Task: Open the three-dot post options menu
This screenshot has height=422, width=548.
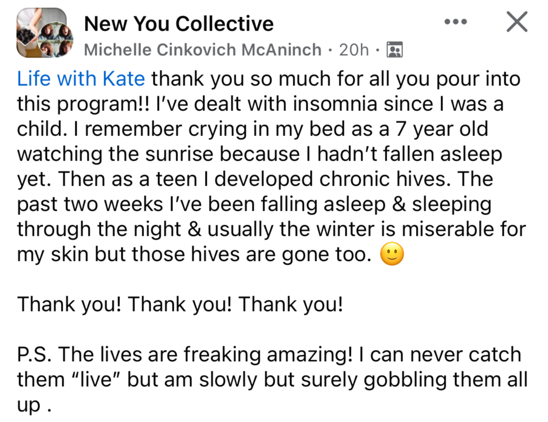Action: tap(455, 22)
